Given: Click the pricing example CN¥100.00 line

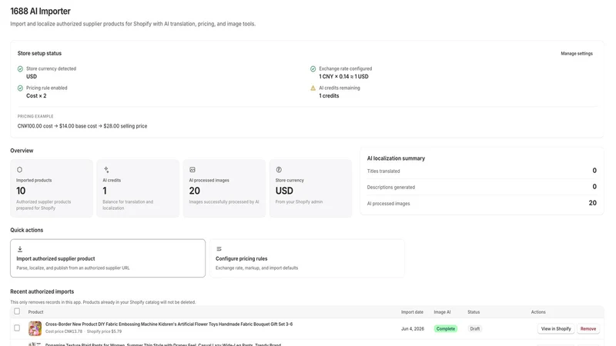Looking at the screenshot, I should point(82,126).
